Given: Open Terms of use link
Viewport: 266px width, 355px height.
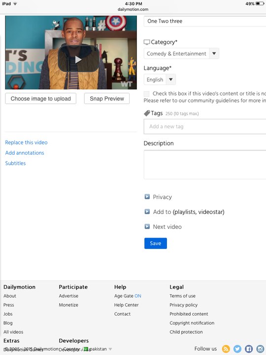Looking at the screenshot, I should click(x=183, y=296).
